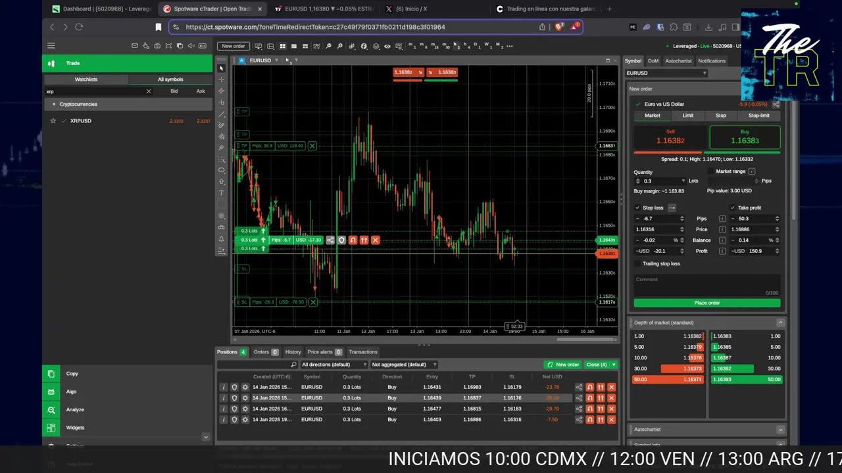Open the DoM tab

(x=653, y=61)
